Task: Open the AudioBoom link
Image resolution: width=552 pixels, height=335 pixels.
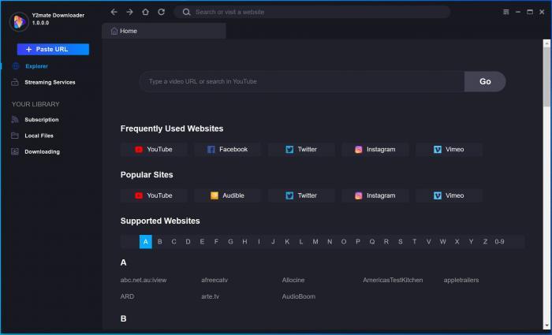Action: pyautogui.click(x=299, y=296)
